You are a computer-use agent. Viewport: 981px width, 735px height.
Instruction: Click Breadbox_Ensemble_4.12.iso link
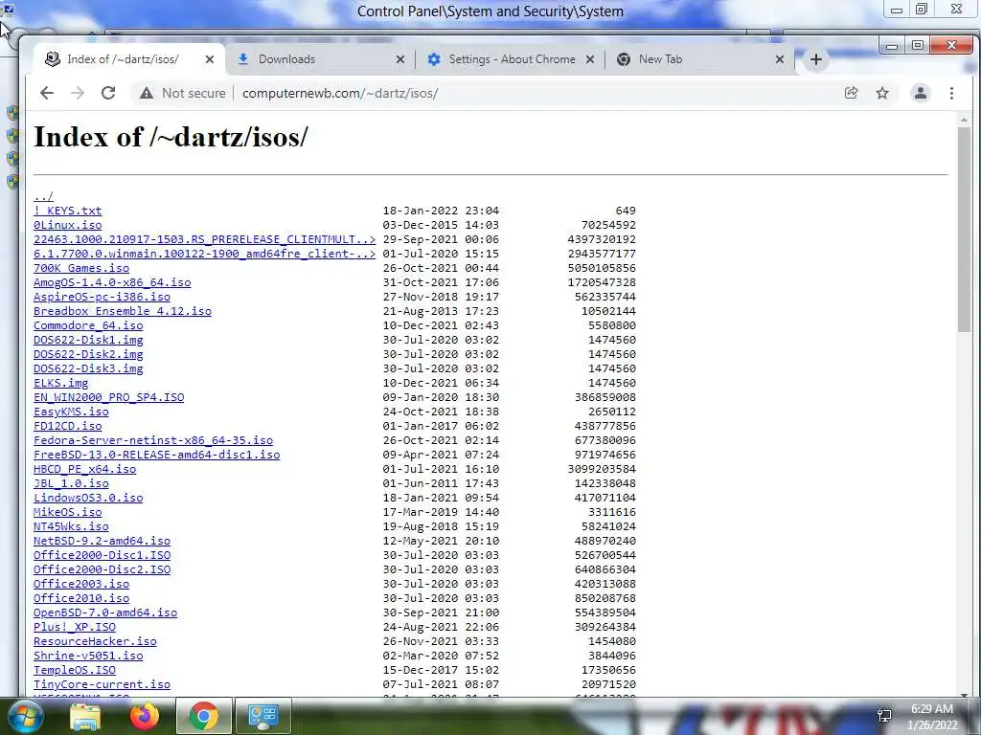point(123,311)
